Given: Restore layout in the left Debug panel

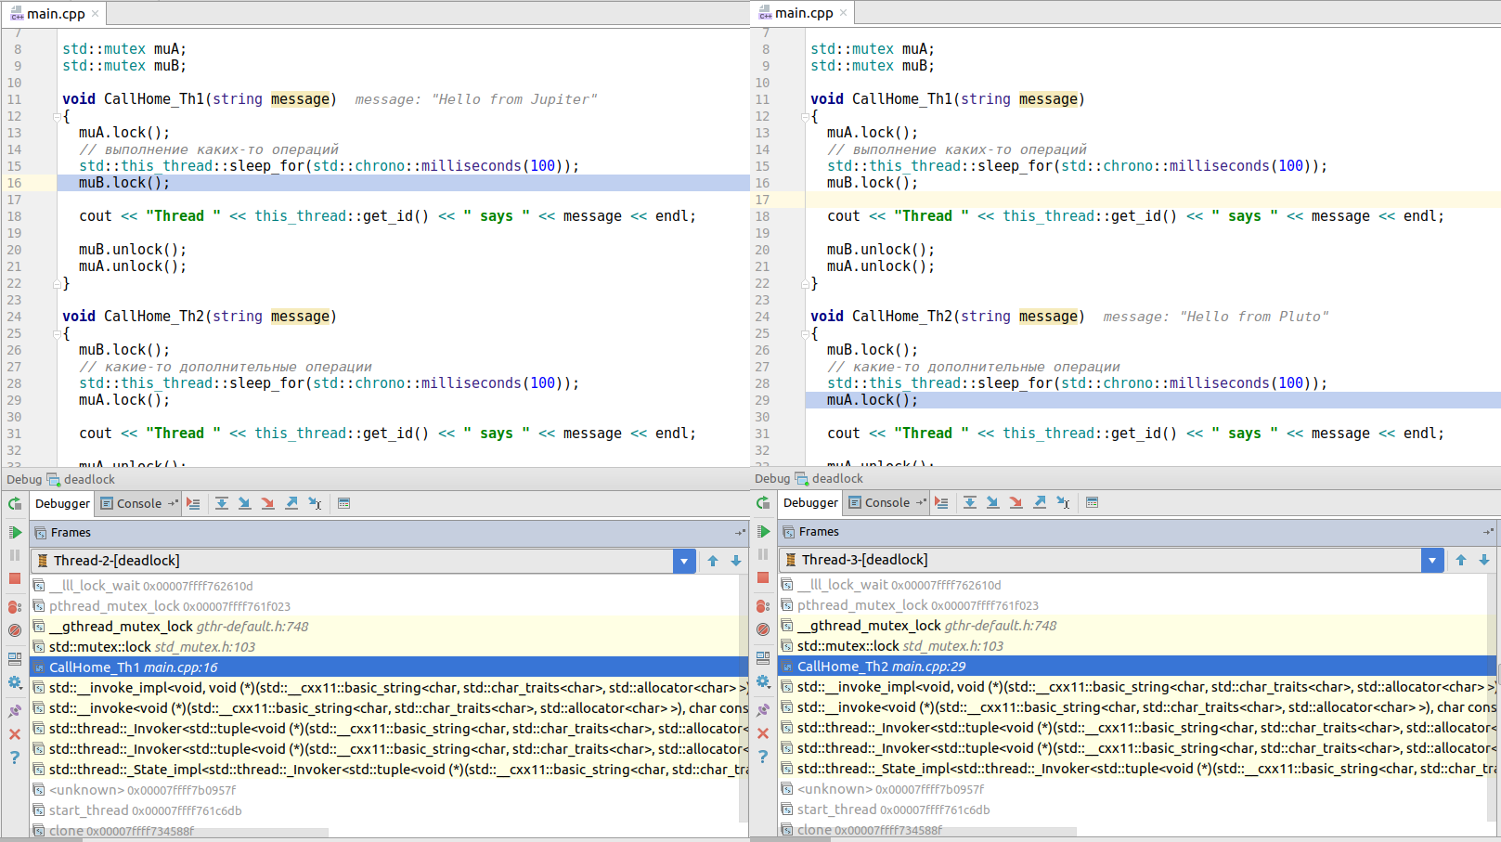Looking at the screenshot, I should 15,659.
